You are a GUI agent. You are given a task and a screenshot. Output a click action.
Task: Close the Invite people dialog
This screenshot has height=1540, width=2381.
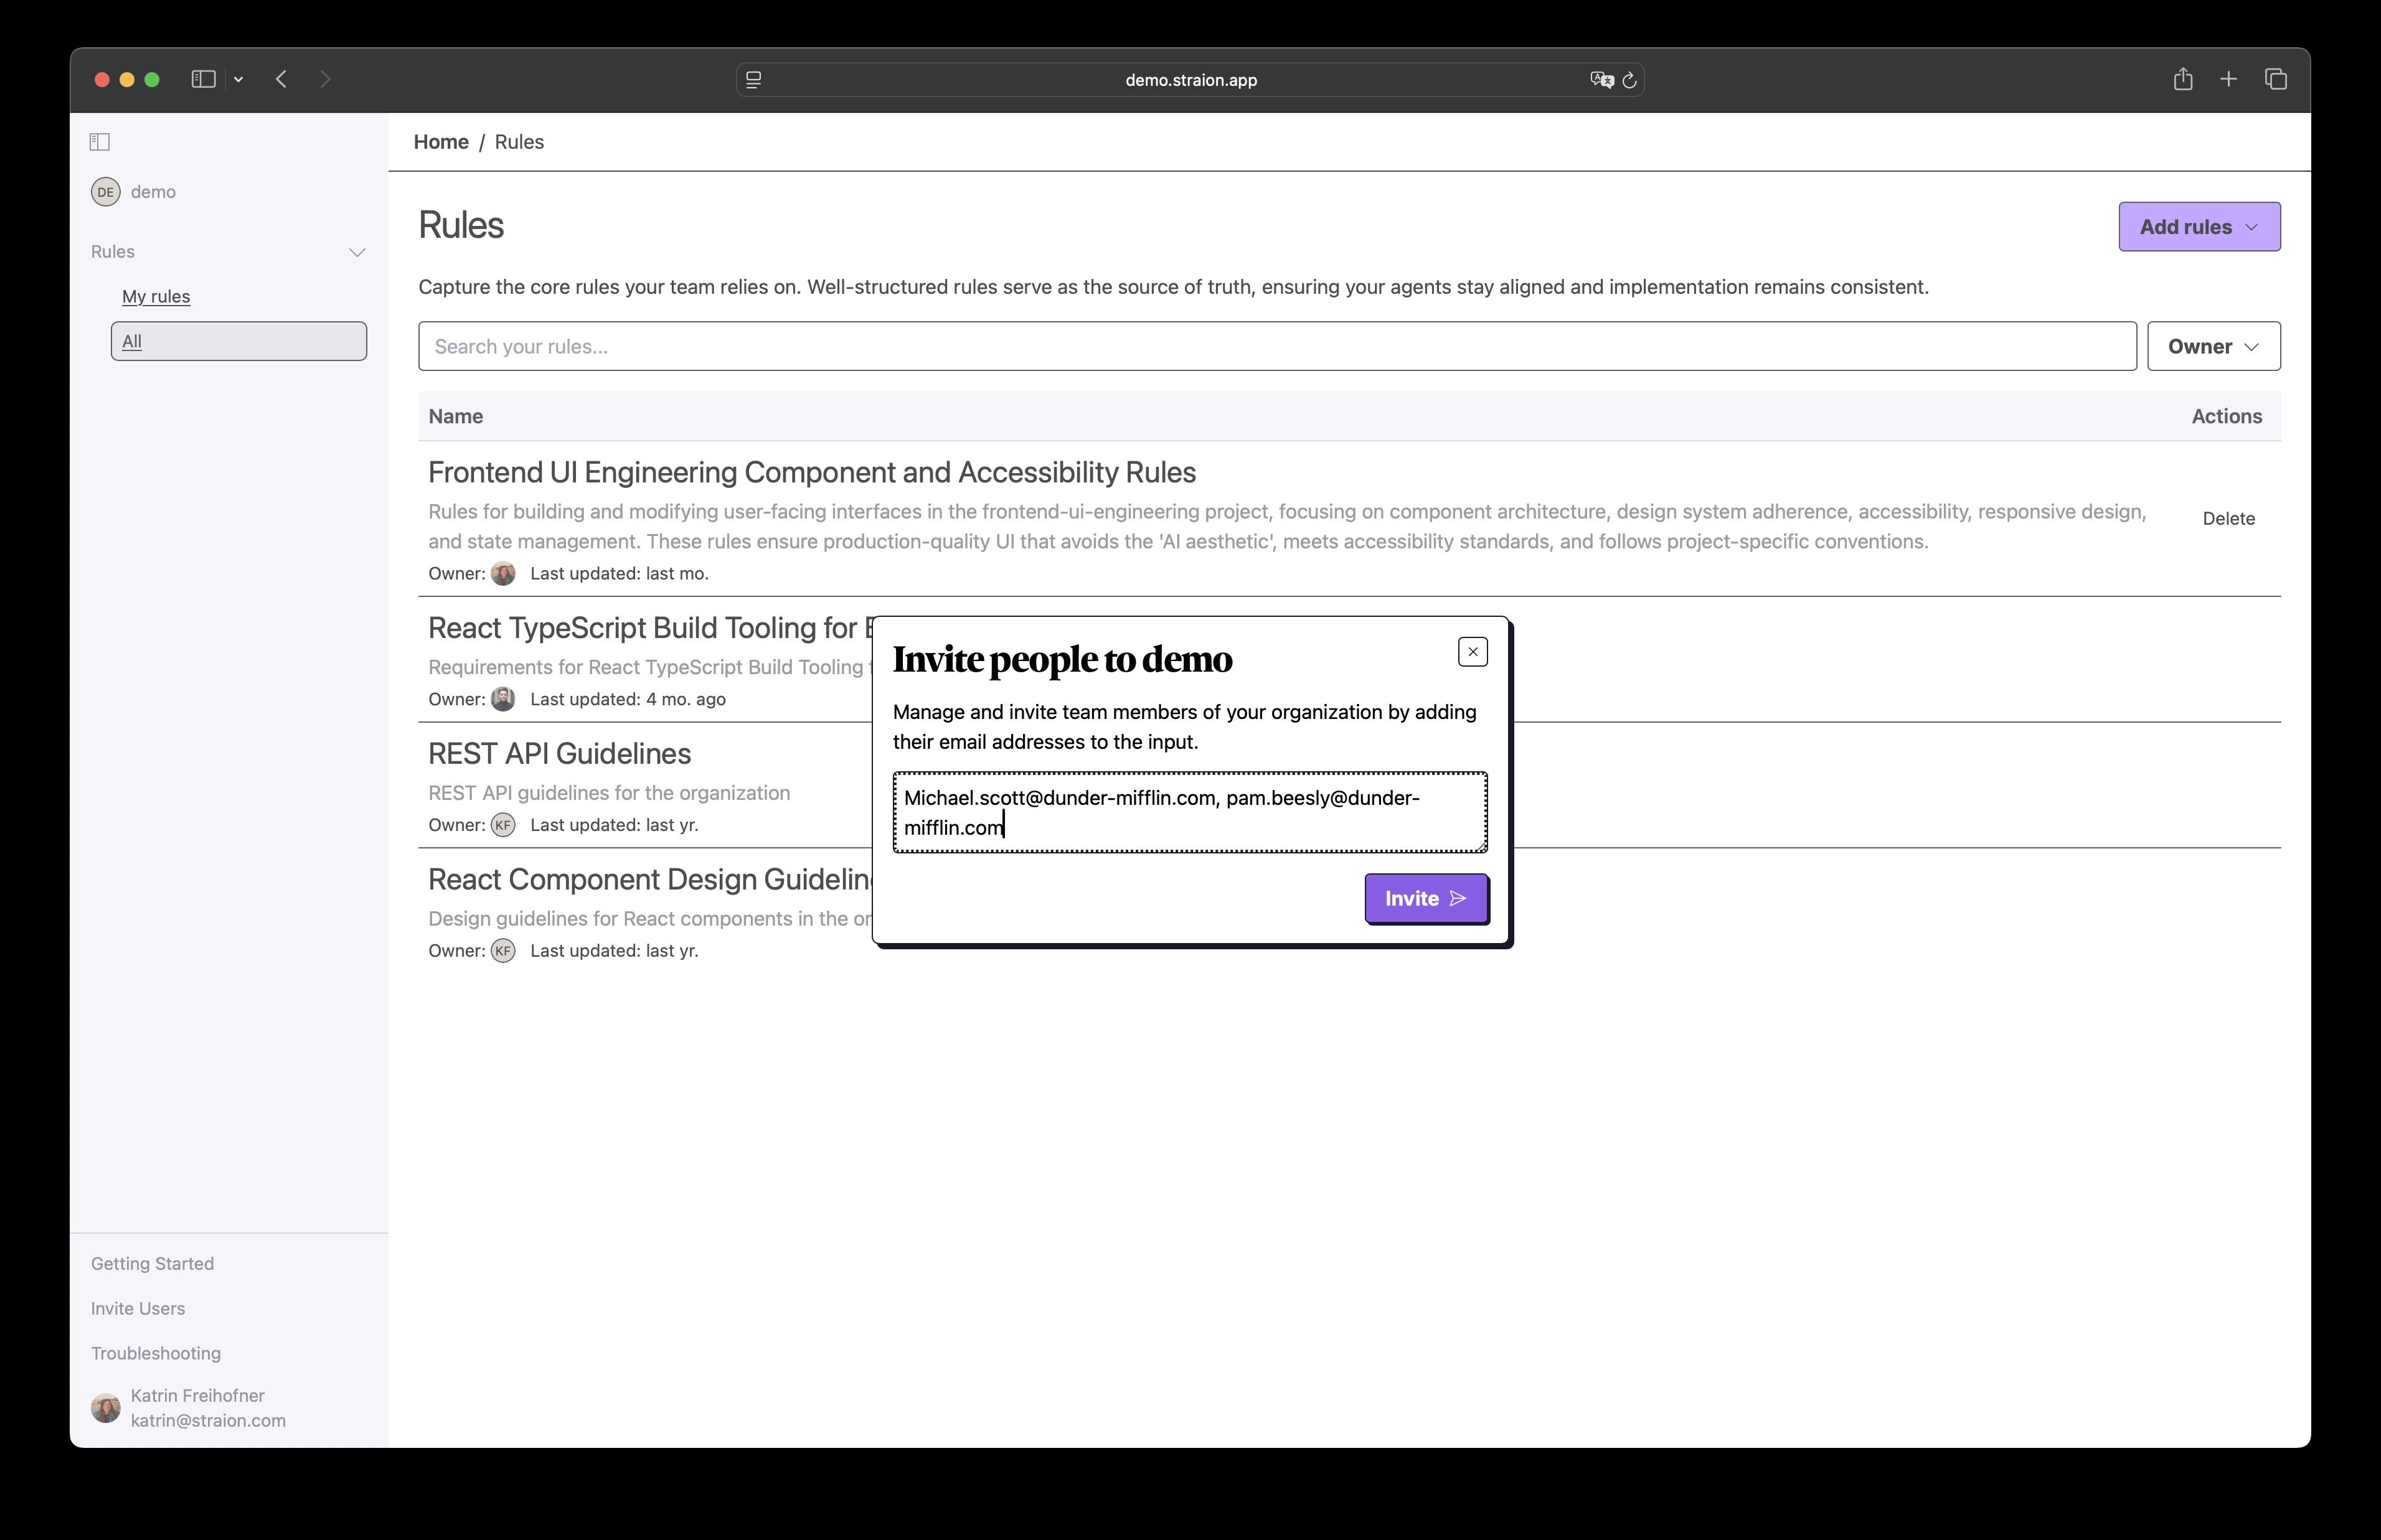[1472, 652]
